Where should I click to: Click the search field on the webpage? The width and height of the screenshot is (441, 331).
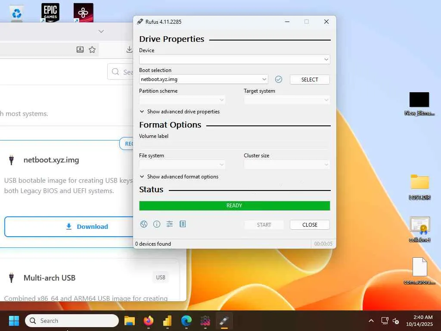tap(121, 72)
